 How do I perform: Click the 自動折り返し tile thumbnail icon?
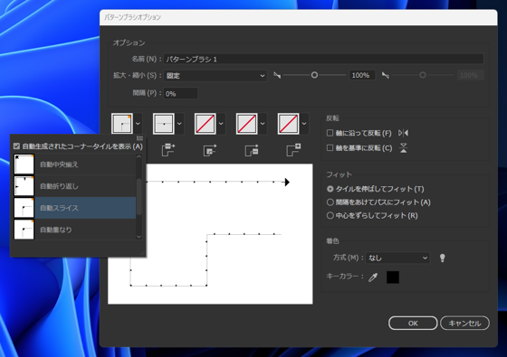click(24, 186)
